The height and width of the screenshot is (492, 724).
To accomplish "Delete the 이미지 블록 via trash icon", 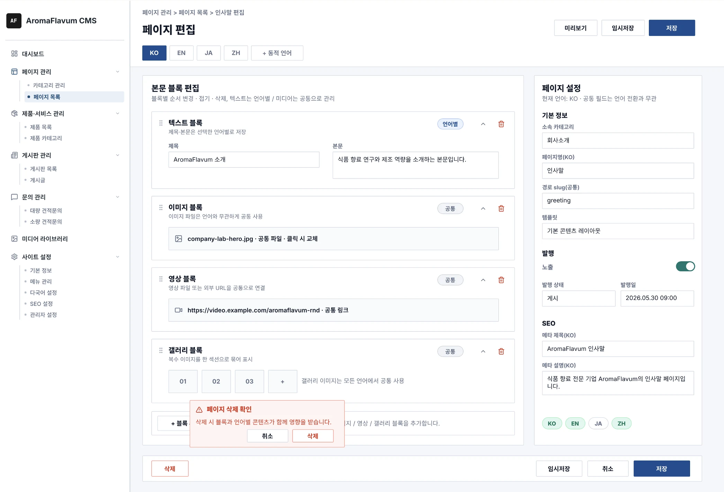I will 501,208.
